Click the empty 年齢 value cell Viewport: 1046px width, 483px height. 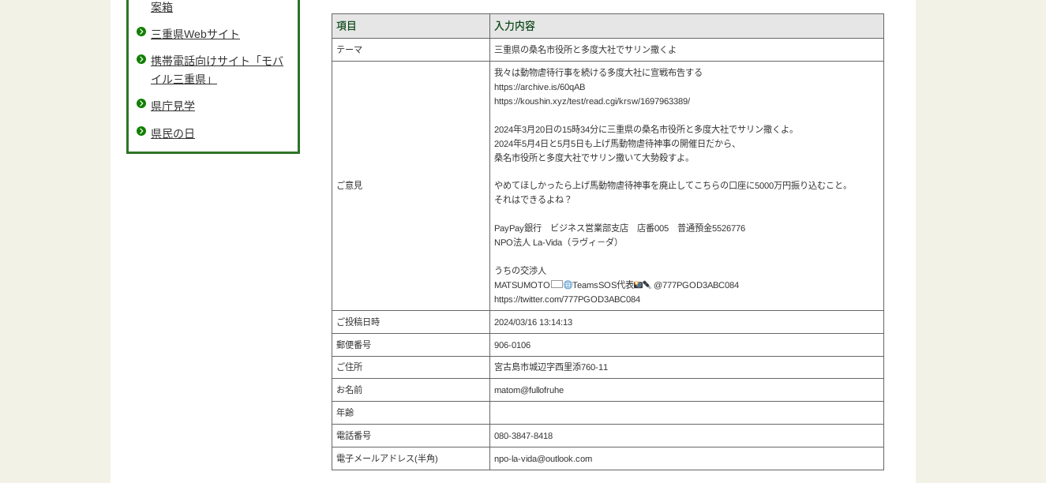point(685,413)
